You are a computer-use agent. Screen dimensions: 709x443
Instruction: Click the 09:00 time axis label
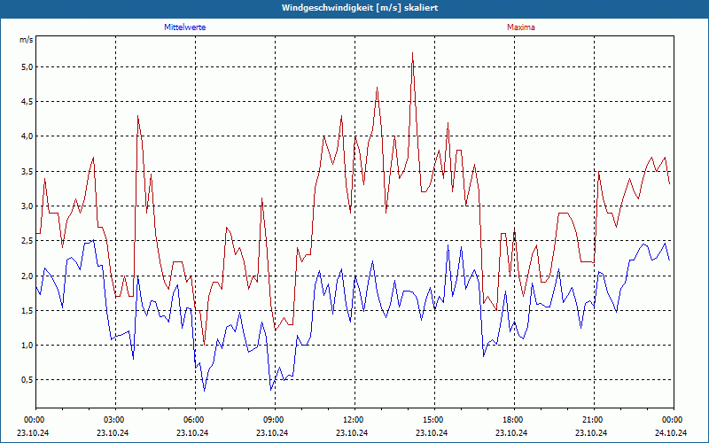273,420
